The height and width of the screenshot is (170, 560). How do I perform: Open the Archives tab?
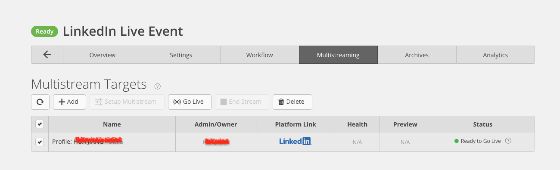click(417, 55)
